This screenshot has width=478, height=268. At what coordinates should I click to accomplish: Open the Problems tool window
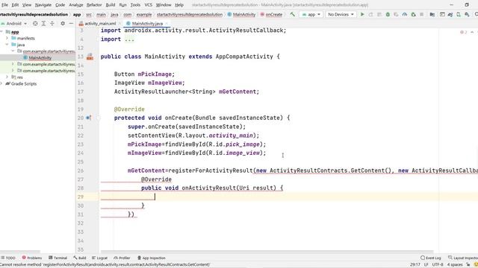coord(32,258)
